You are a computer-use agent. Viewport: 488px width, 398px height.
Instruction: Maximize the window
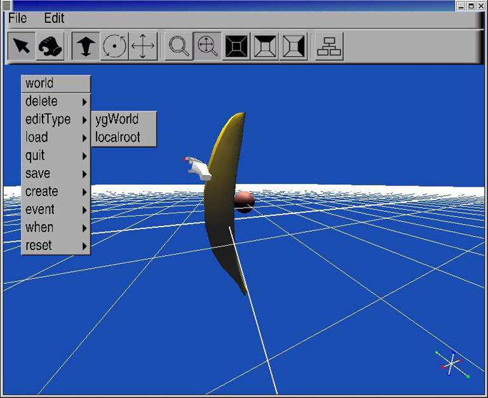coord(471,6)
